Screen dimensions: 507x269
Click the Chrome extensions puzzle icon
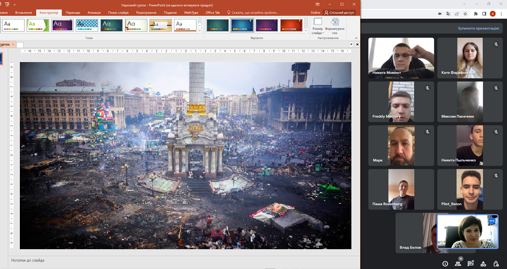(x=475, y=14)
